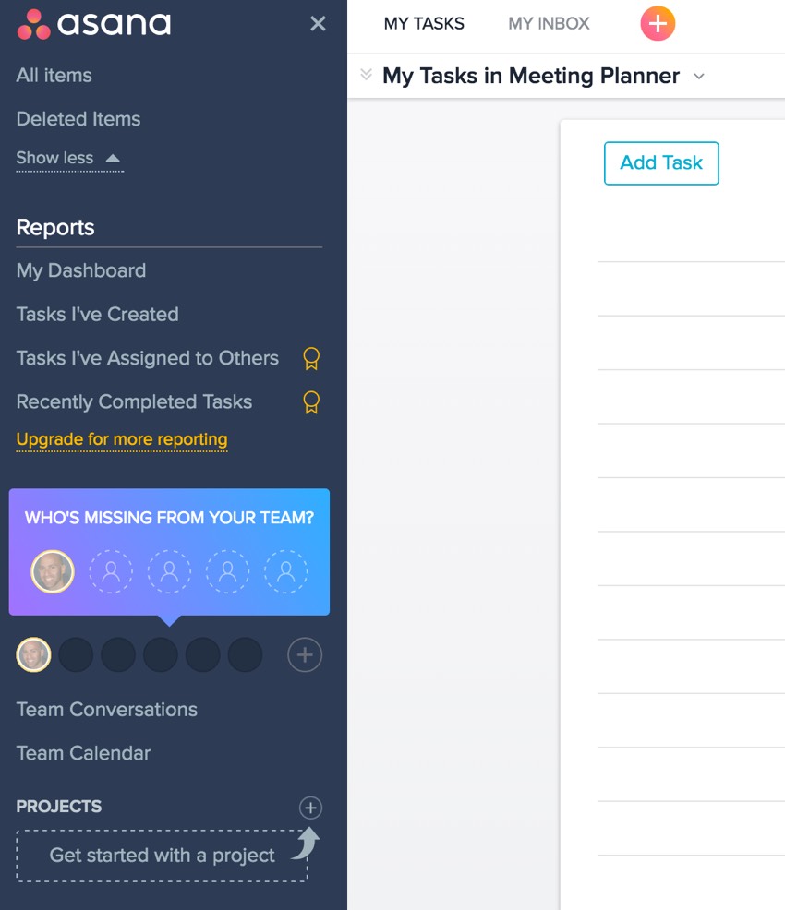Viewport: 785px width, 910px height.
Task: Switch to the MY TASKS tab
Action: [424, 24]
